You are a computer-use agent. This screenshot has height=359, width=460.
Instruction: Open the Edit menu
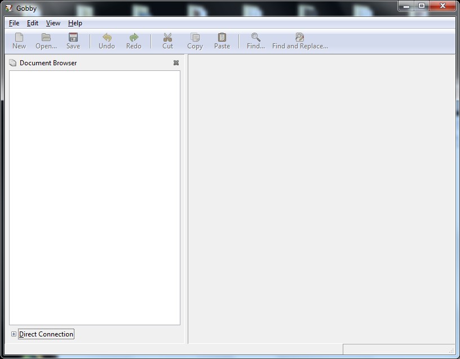tap(33, 23)
